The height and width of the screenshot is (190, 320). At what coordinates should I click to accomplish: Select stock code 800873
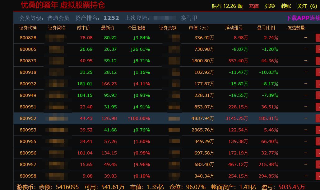pos(28,61)
